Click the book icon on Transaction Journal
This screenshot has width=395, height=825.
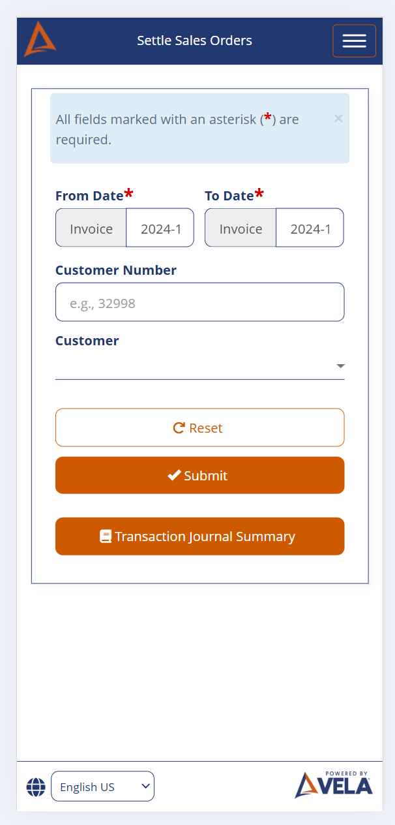(x=106, y=537)
